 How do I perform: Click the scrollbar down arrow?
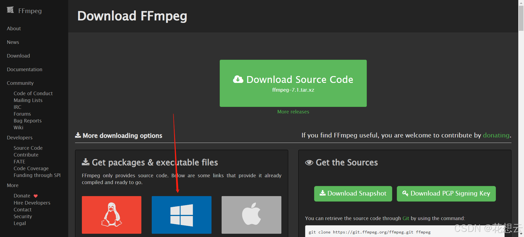[x=521, y=234]
